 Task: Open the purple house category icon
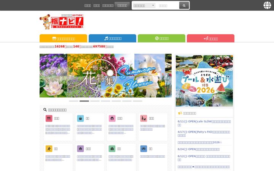pos(80,149)
